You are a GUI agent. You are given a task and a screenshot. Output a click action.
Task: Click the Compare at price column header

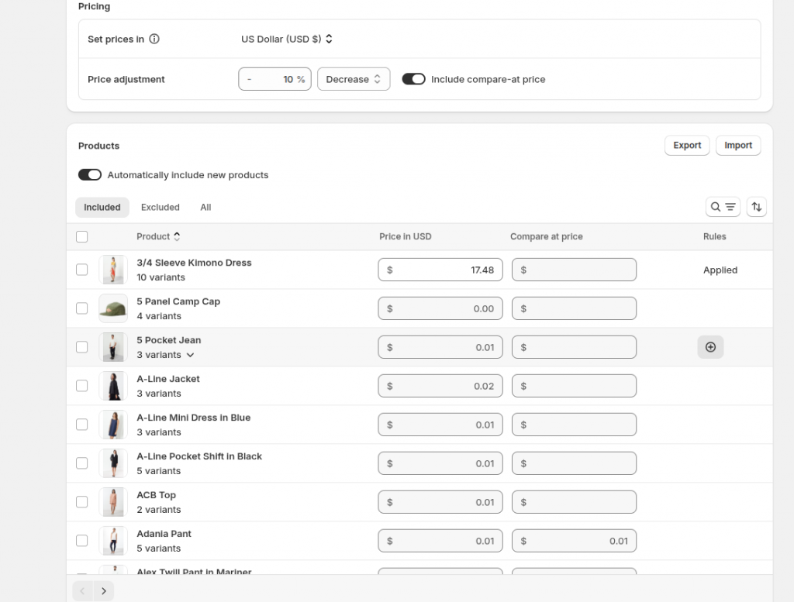pyautogui.click(x=547, y=236)
